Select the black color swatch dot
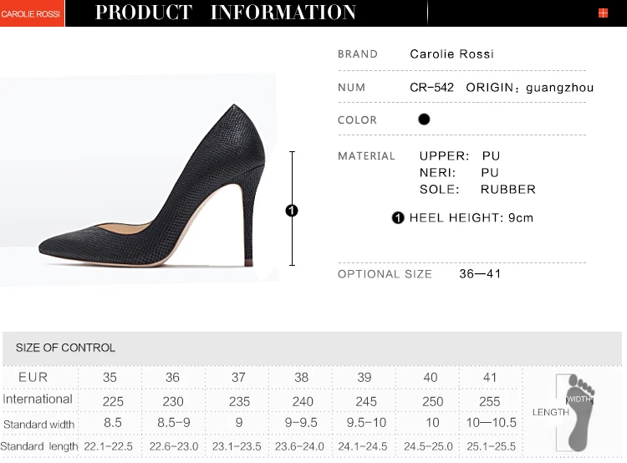Image resolution: width=627 pixels, height=463 pixels. pyautogui.click(x=424, y=120)
